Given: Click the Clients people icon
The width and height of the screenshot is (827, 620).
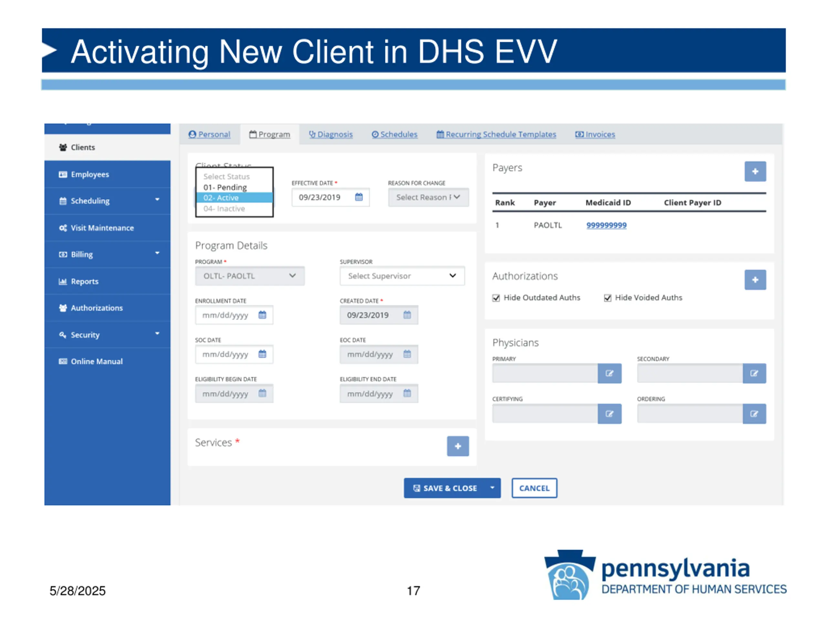Looking at the screenshot, I should pos(63,147).
